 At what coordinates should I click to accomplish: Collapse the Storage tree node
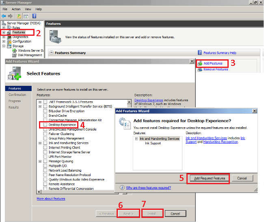[4, 46]
